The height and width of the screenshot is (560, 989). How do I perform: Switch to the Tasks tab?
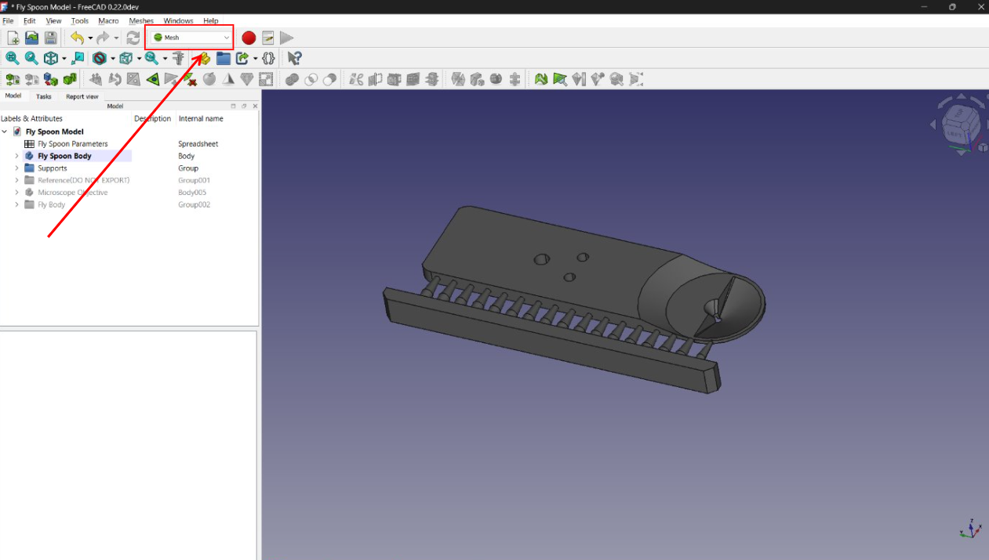(44, 96)
